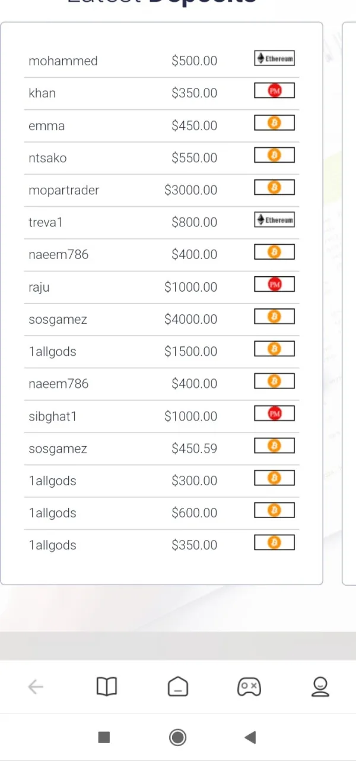Click the $450.59 deposit amount
Screen dimensions: 356x761
(195, 449)
